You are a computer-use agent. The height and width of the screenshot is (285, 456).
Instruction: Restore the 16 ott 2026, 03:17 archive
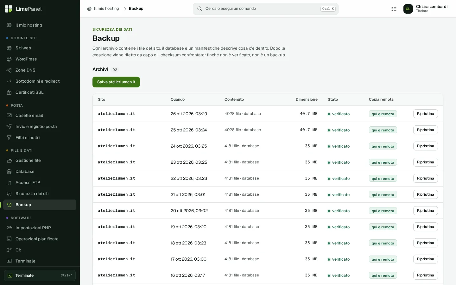425,275
